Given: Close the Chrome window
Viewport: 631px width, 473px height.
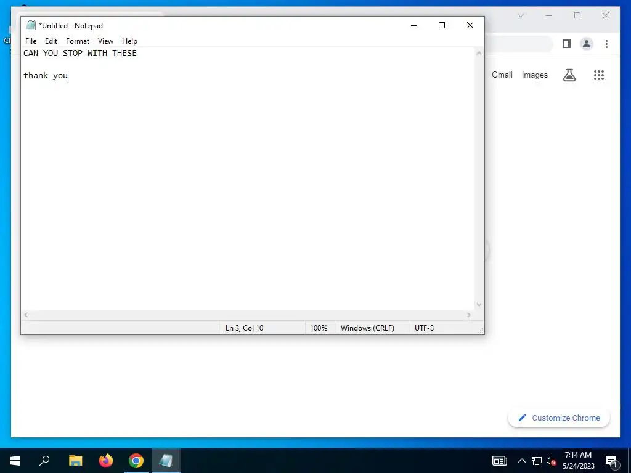Looking at the screenshot, I should point(606,15).
